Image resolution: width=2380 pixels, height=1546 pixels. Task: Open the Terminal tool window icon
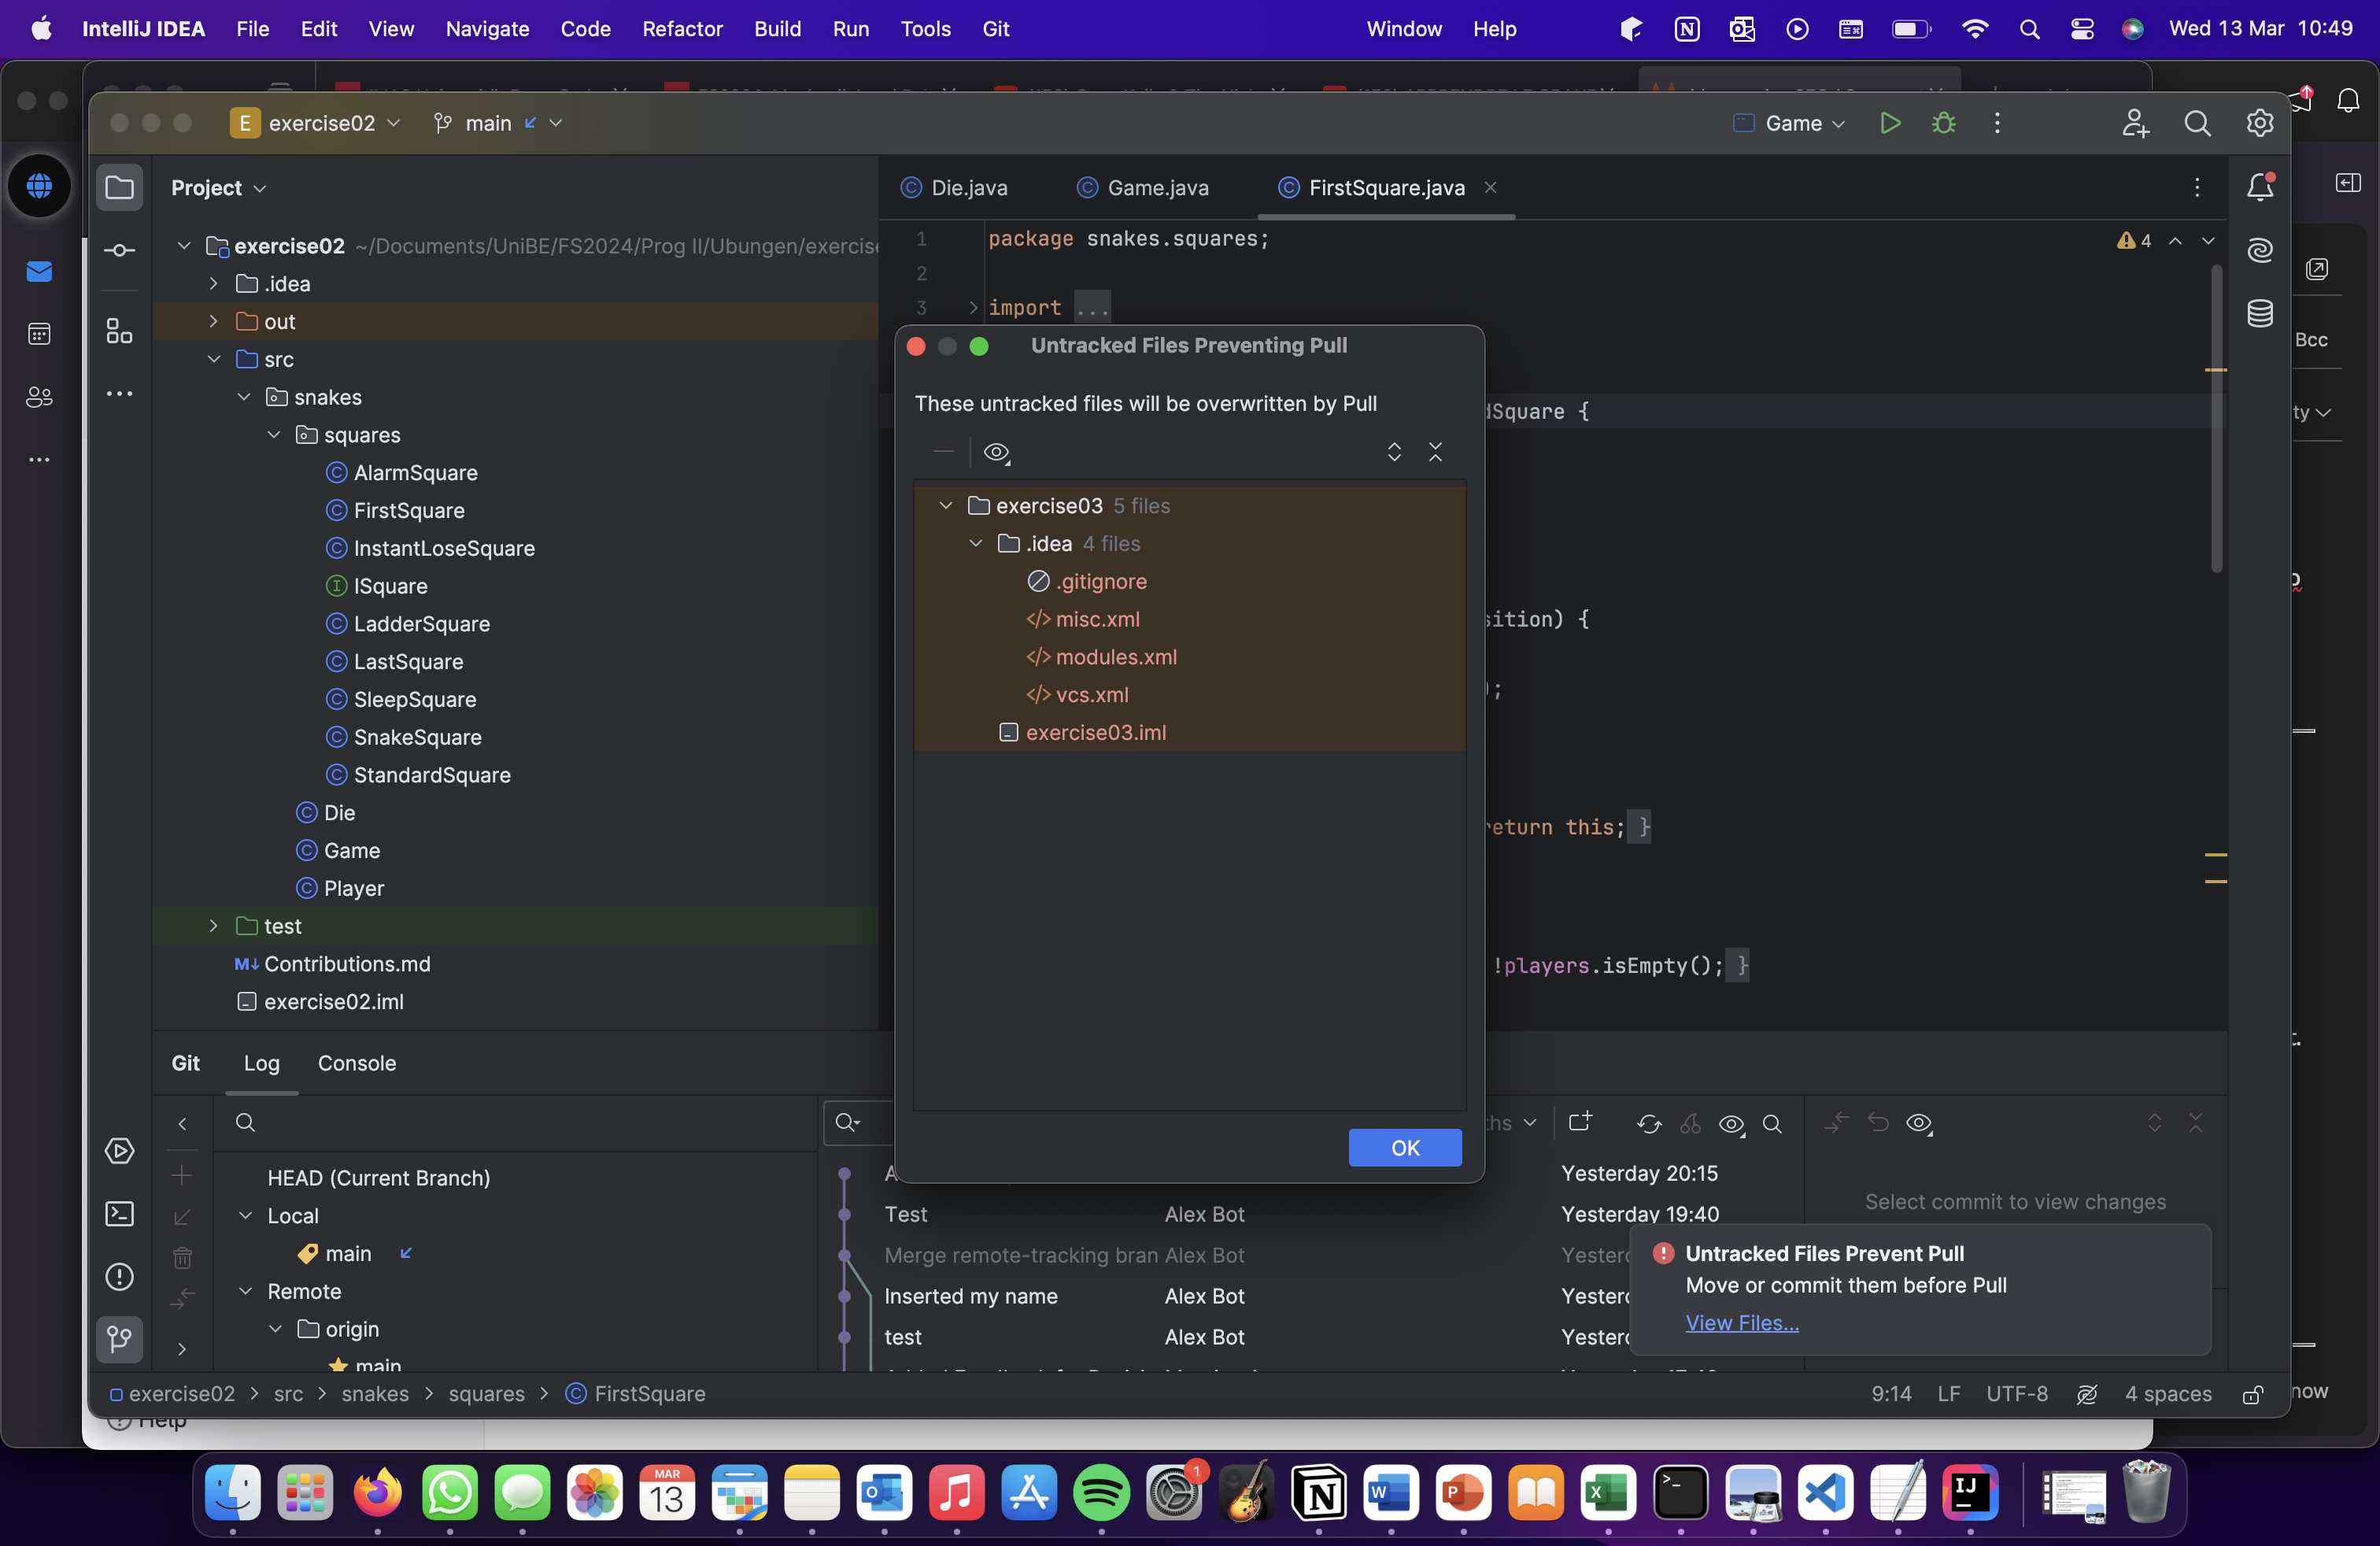[x=119, y=1214]
